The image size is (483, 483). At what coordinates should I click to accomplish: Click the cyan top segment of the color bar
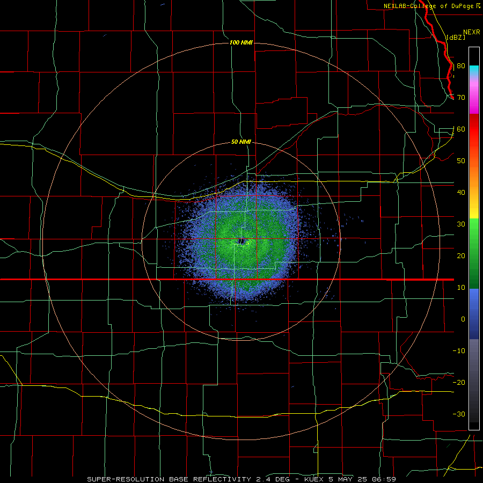coord(474,71)
